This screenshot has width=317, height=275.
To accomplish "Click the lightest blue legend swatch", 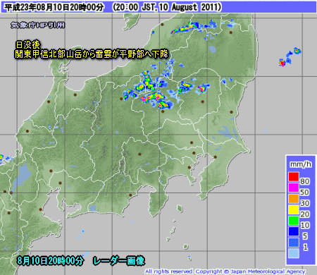I will coord(294,253).
